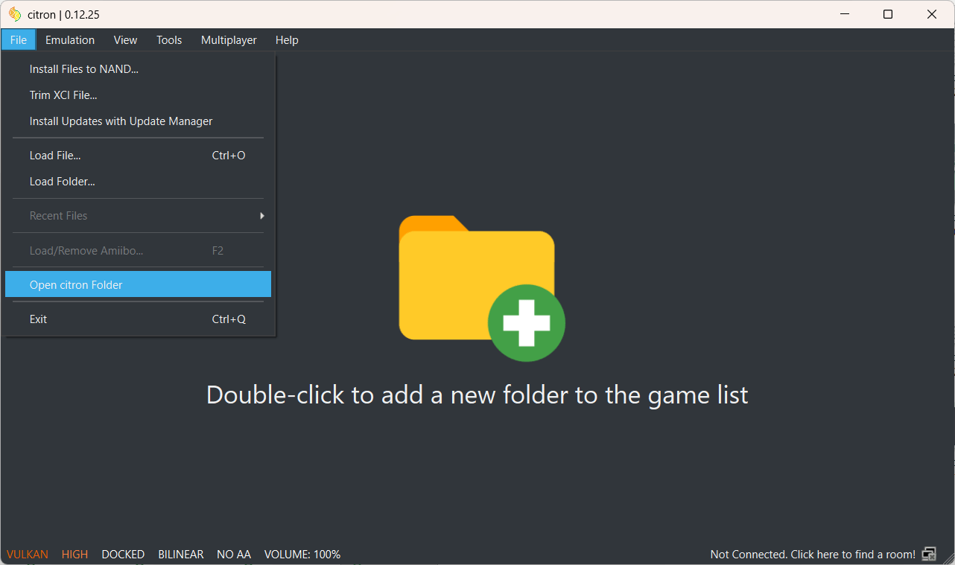Open the Emulation menu
Screen dimensions: 955x565
click(70, 40)
